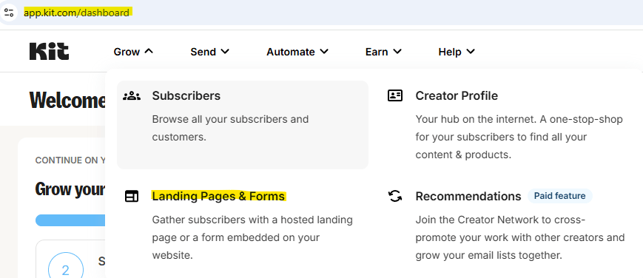Click 'Browse all your subscribers and customers.' text

click(x=230, y=128)
